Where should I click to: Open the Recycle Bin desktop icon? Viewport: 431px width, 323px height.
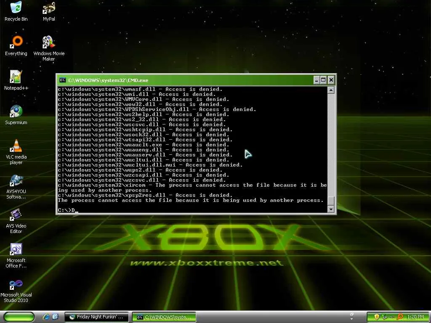16,11
